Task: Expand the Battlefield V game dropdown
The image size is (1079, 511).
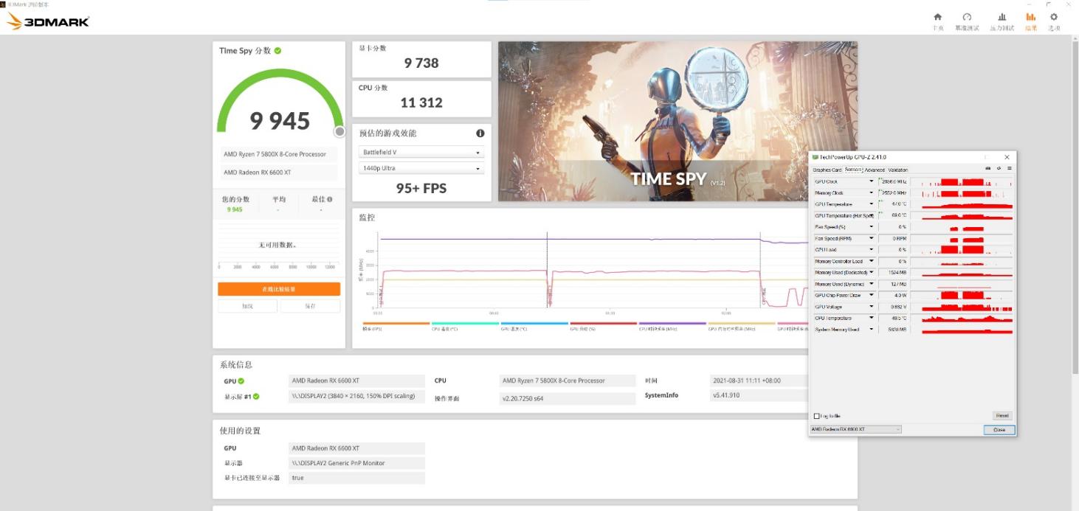Action: [421, 153]
